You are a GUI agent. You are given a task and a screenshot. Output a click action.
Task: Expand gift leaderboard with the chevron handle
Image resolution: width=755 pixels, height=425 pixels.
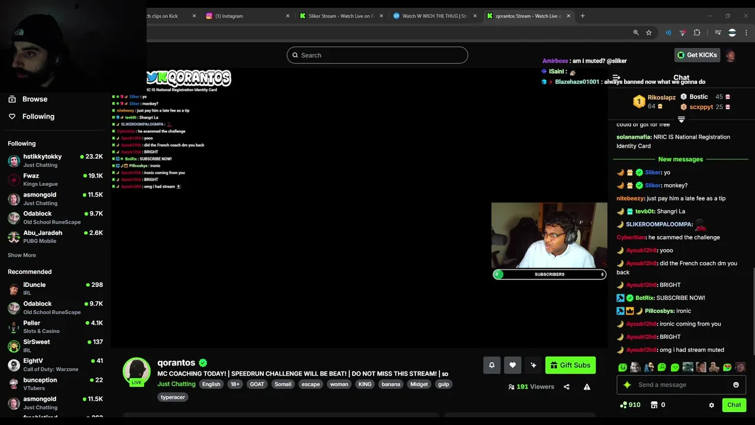pyautogui.click(x=681, y=119)
